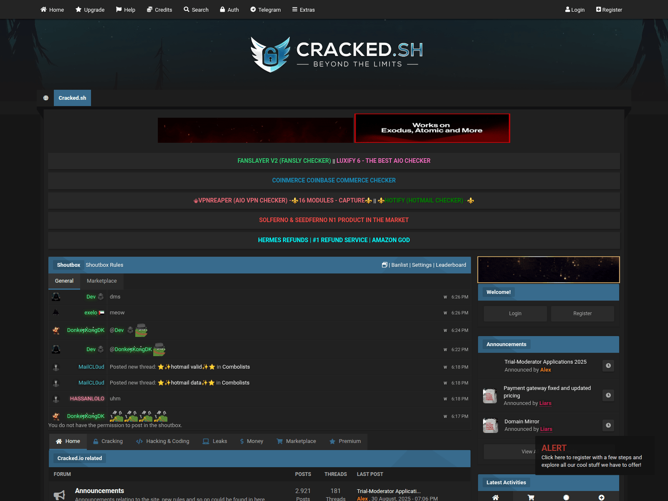668x501 pixels.
Task: Open Trial-Moderator Applications 2025 announcement
Action: click(x=545, y=362)
